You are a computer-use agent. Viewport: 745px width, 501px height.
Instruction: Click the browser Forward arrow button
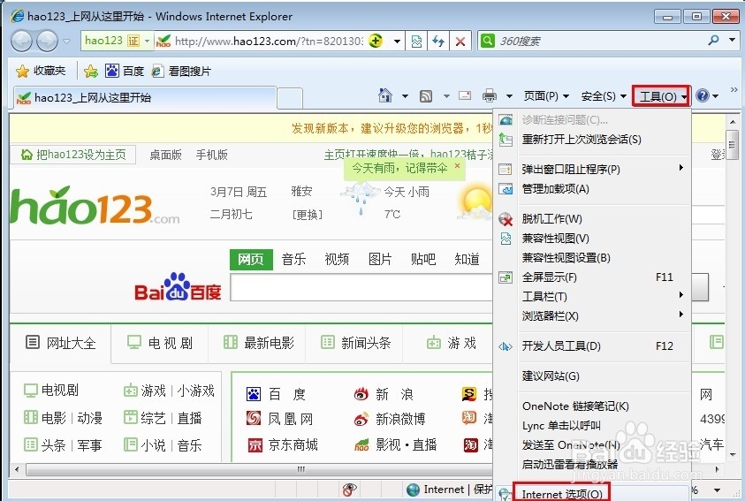pos(47,41)
